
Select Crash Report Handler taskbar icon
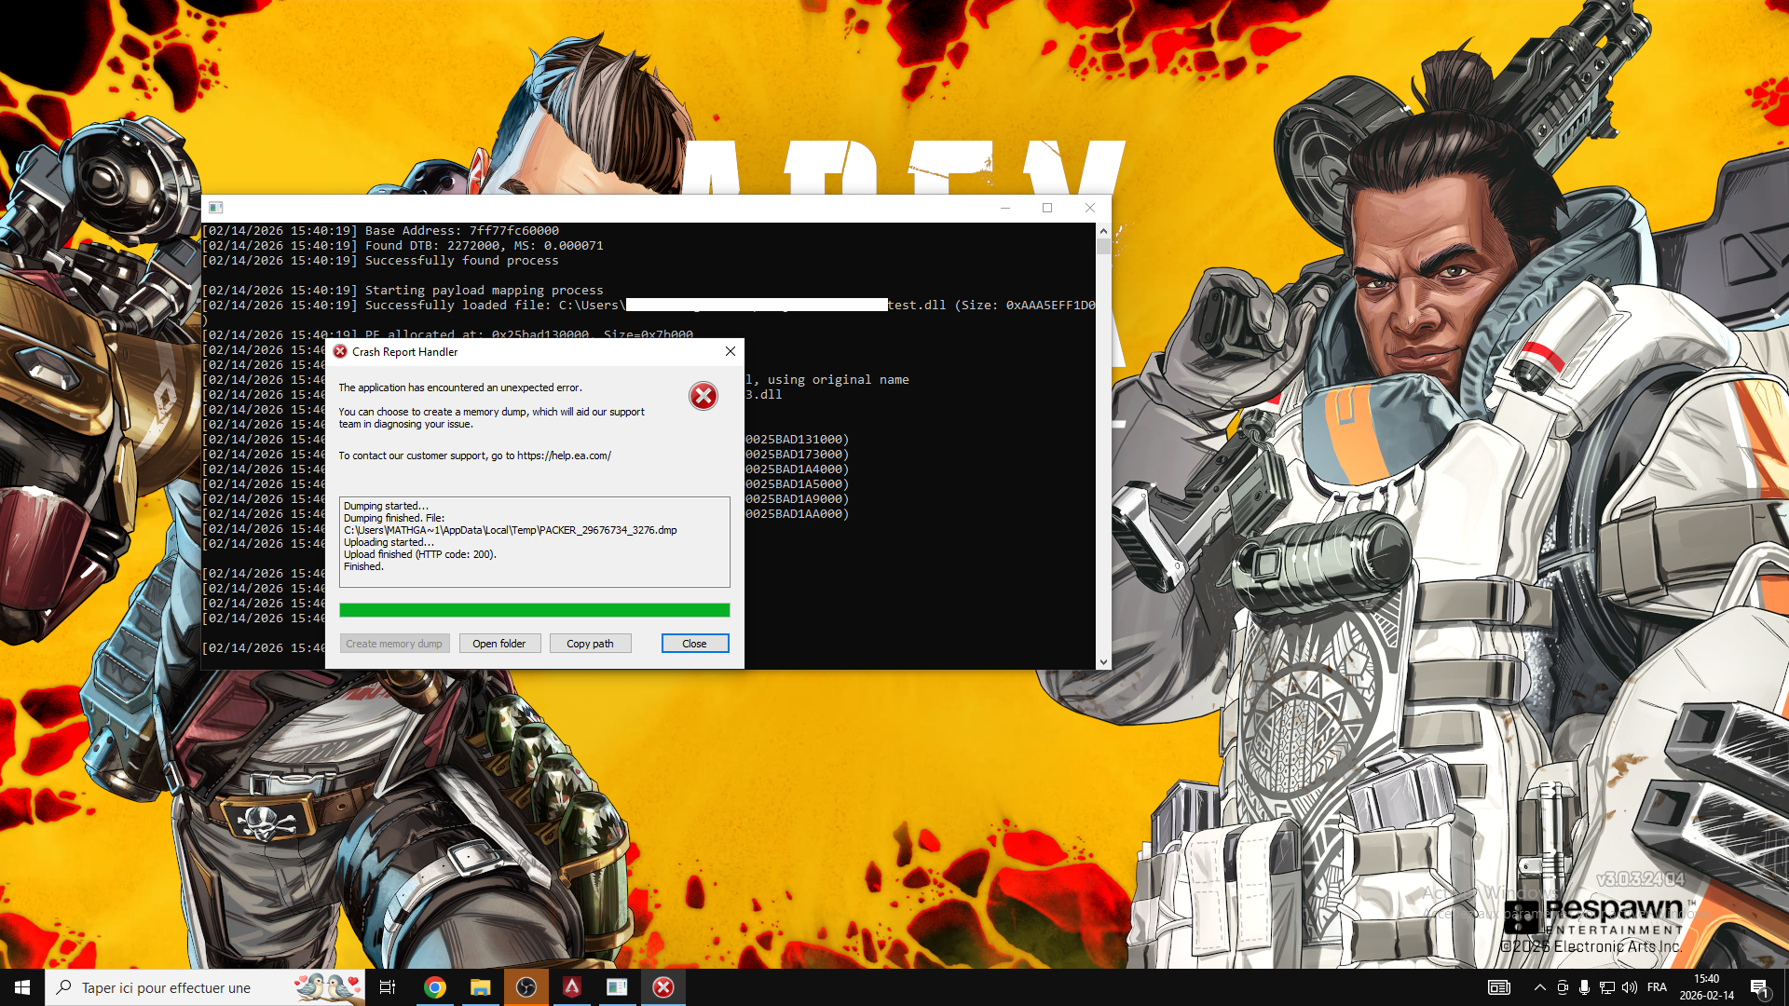pos(662,987)
